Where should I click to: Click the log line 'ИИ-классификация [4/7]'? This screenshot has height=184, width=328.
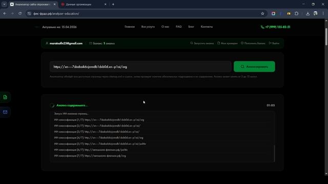tap(98, 137)
